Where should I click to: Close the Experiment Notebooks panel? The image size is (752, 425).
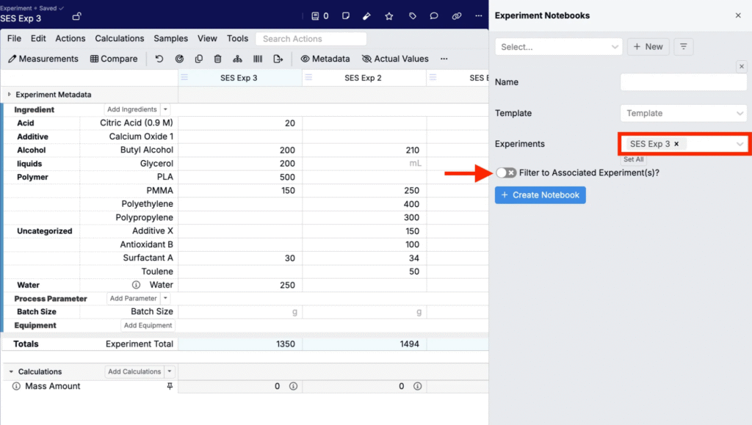(x=738, y=15)
